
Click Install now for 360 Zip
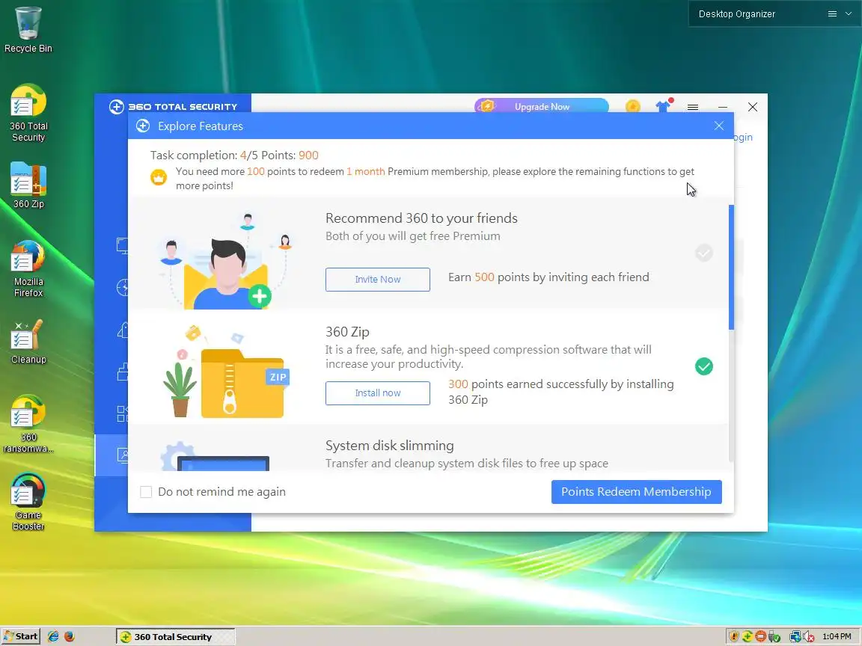click(378, 393)
